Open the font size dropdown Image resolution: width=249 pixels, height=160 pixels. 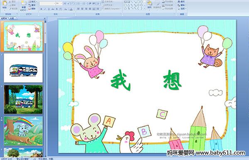[x=59, y=3]
